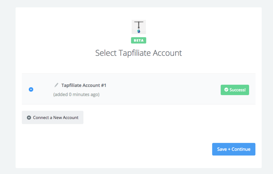Click the "New Account" text on gray button
Screen dimensions: 273x174
(66, 118)
